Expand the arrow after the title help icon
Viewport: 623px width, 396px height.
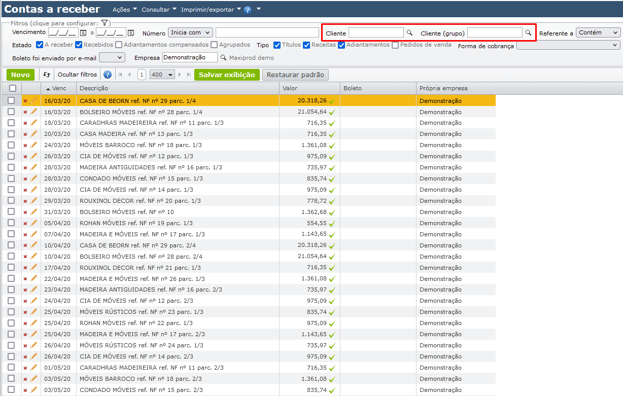(x=259, y=9)
